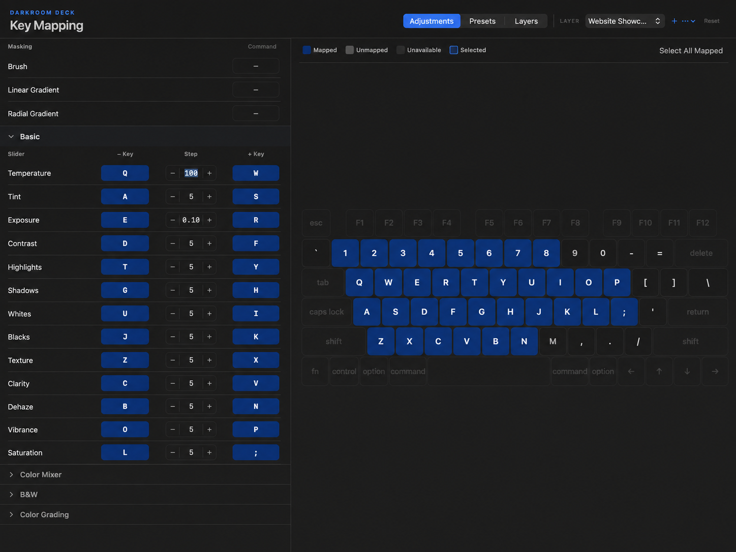Decrease Exposure step with minus
This screenshot has height=552, width=736.
[173, 220]
